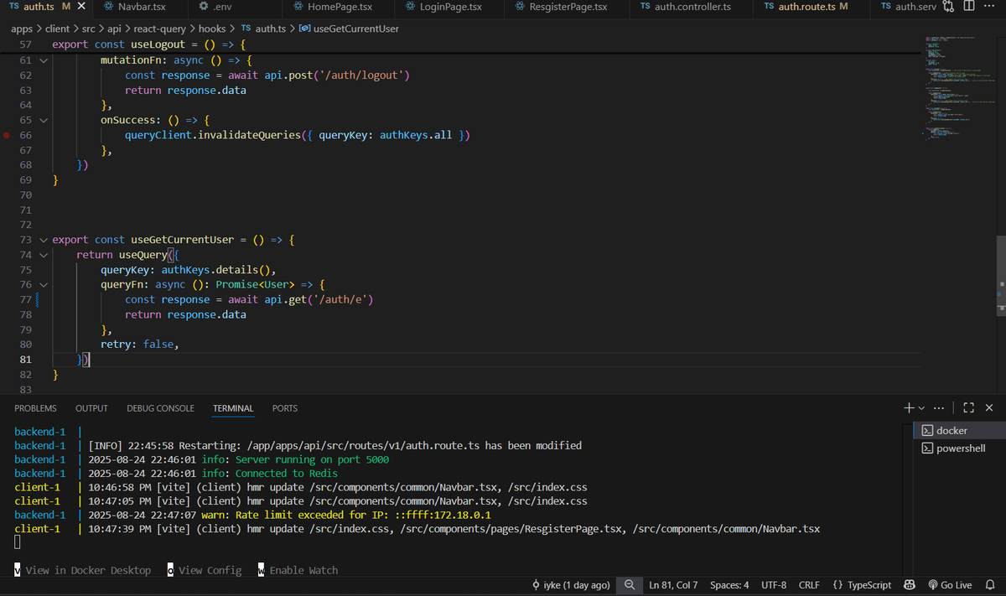Collapse the fold at line 65 onSuccess
Screen dimensions: 1006x596
point(44,120)
